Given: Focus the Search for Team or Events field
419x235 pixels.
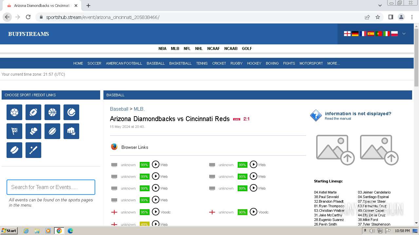Looking at the screenshot, I should (x=51, y=187).
